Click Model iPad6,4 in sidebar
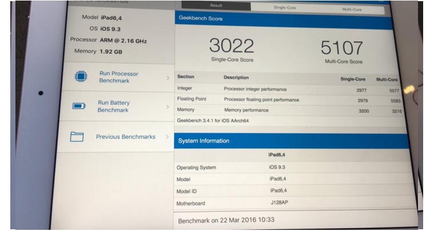This screenshot has width=434, height=231. (x=102, y=18)
